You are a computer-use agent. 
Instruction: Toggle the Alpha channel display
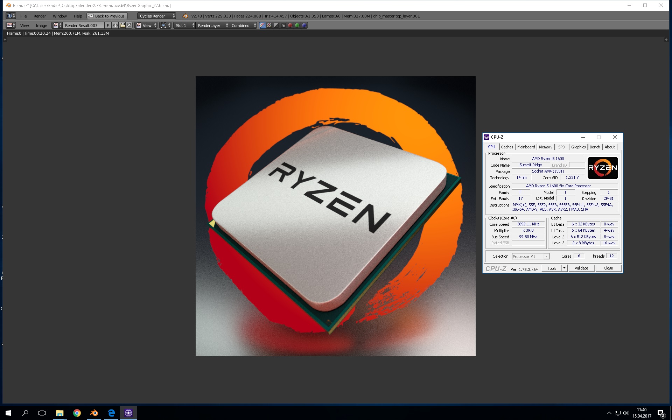point(276,25)
